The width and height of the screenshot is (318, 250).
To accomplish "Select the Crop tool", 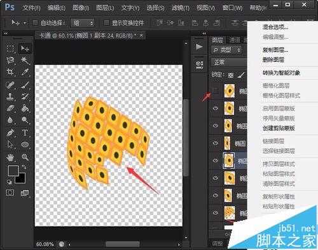I will click(10, 72).
